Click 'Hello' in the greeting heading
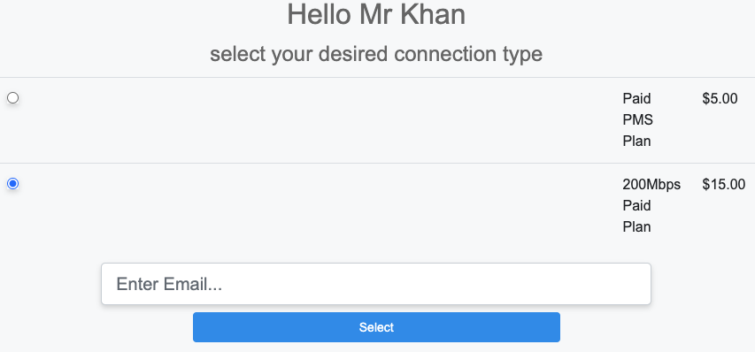The height and width of the screenshot is (352, 755). point(320,15)
